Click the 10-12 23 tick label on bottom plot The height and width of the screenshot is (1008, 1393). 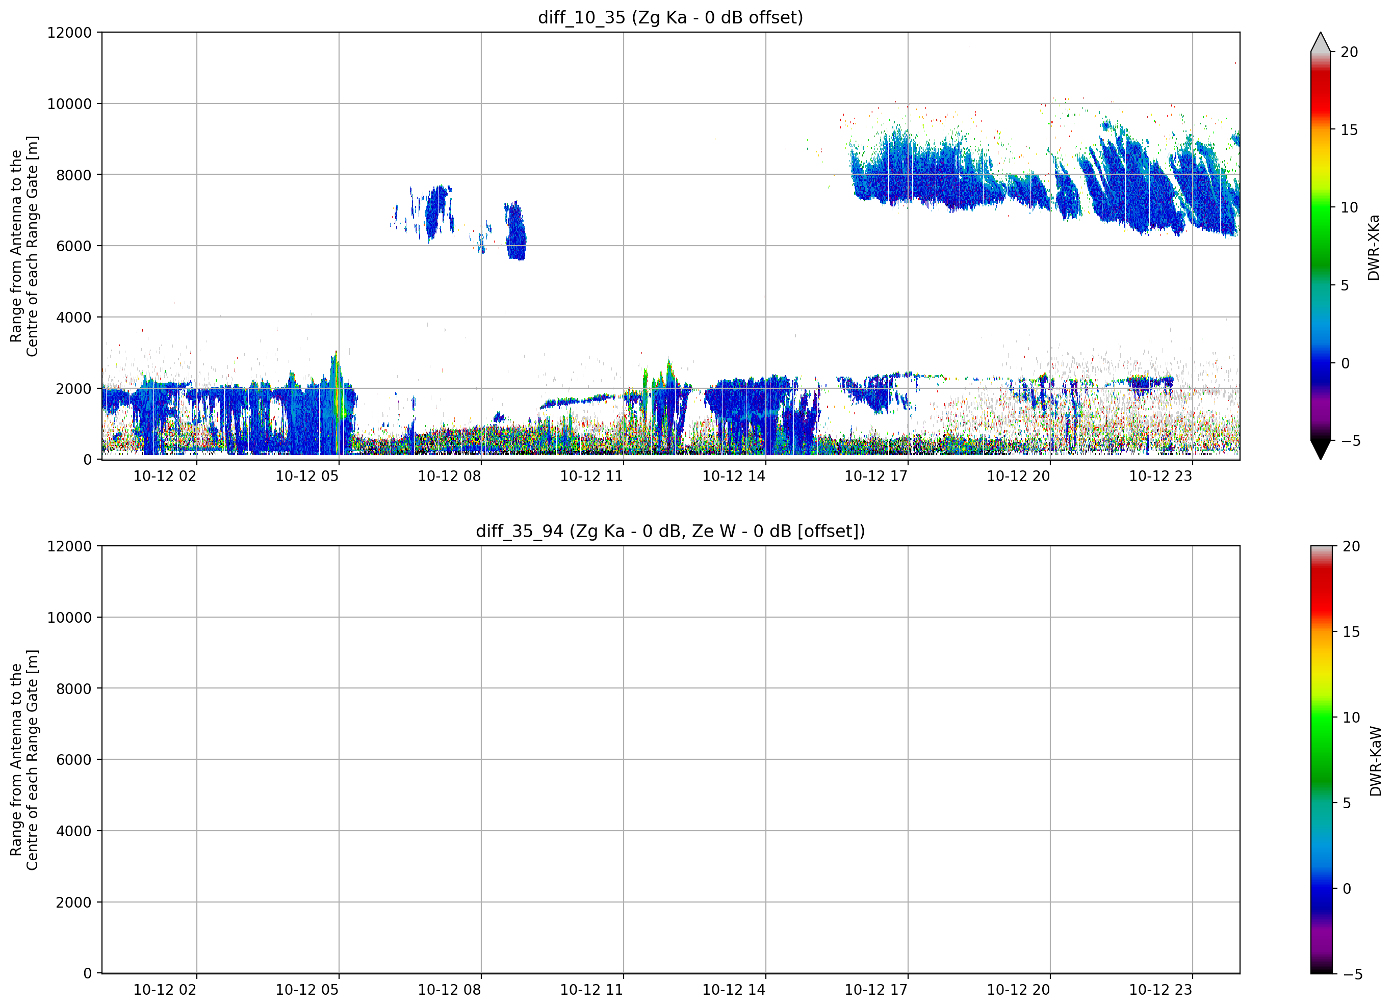pos(1160,990)
